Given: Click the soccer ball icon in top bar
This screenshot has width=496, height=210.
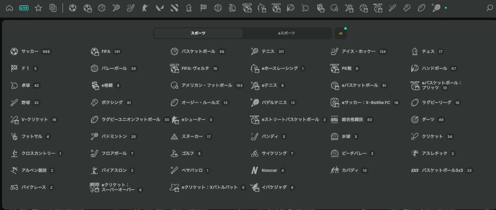Looking at the screenshot, I should pyautogui.click(x=72, y=8).
